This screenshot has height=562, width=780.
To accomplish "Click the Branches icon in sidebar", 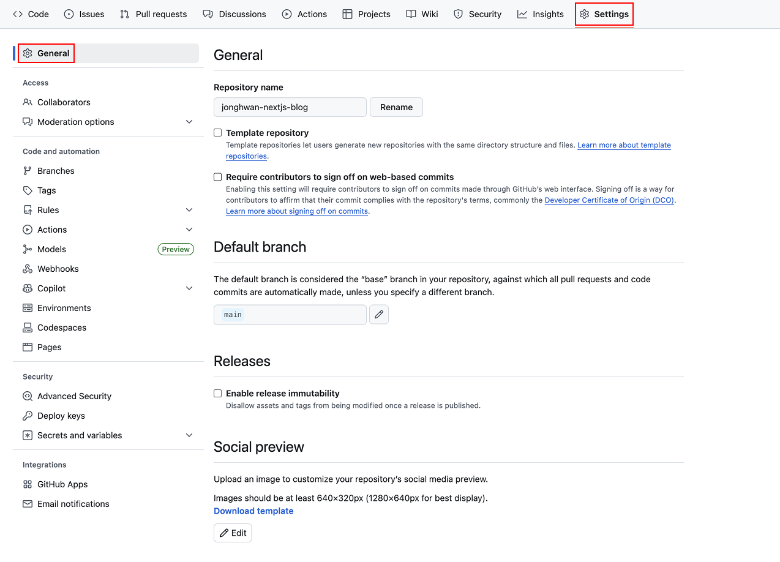I will (28, 171).
